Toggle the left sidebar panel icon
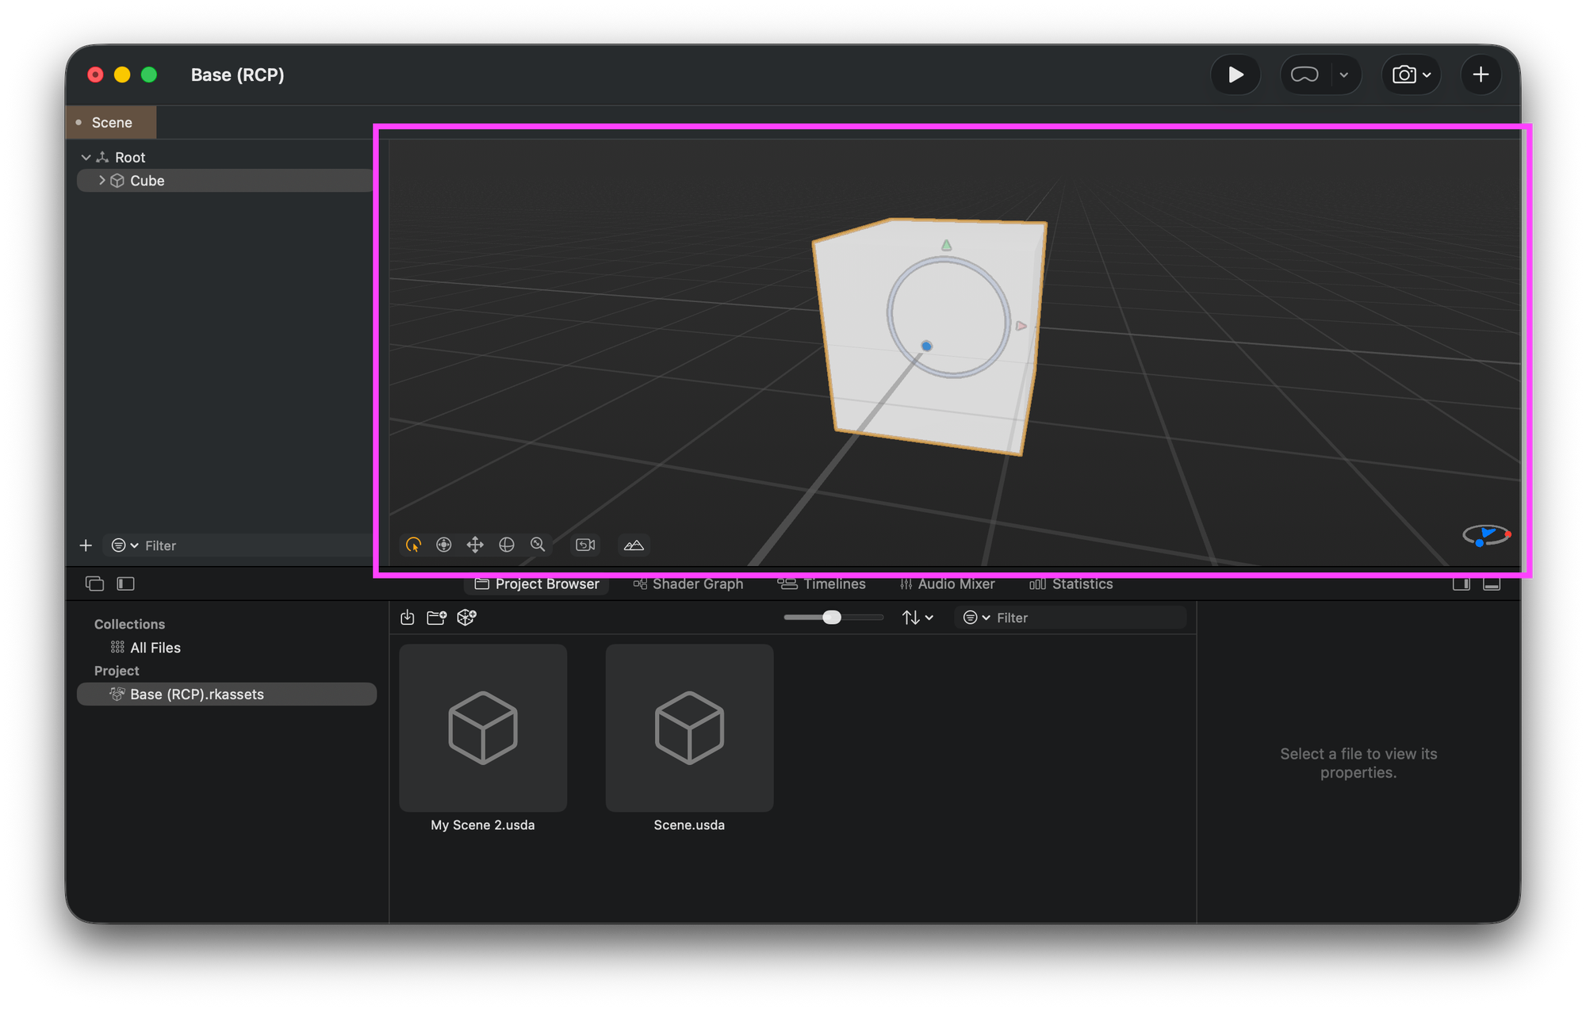Image resolution: width=1586 pixels, height=1010 pixels. pos(125,583)
